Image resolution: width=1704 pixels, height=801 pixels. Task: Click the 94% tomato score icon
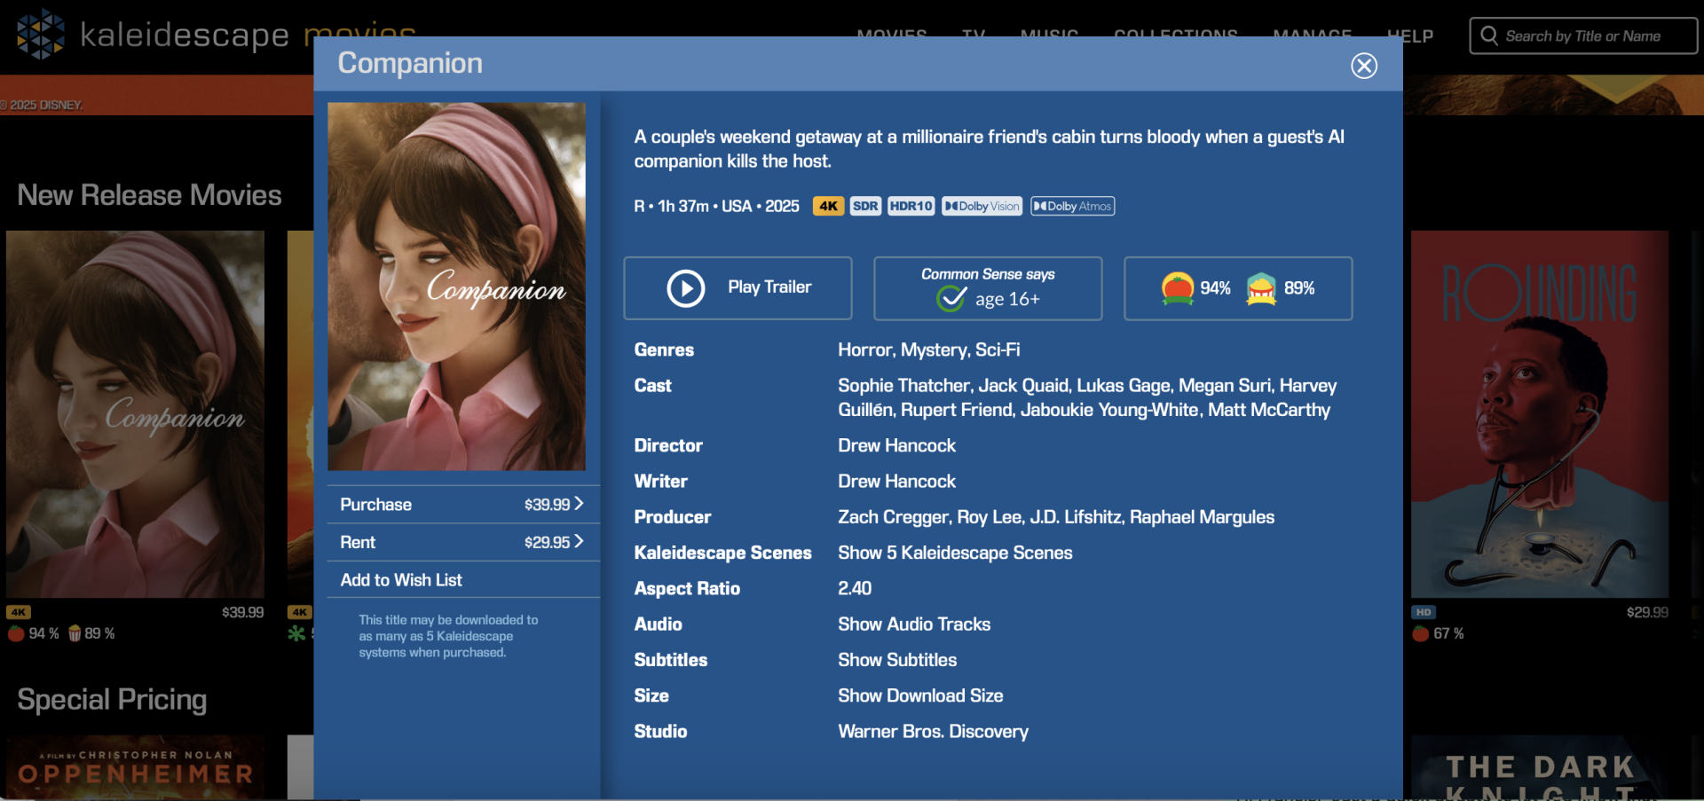[x=1178, y=288]
